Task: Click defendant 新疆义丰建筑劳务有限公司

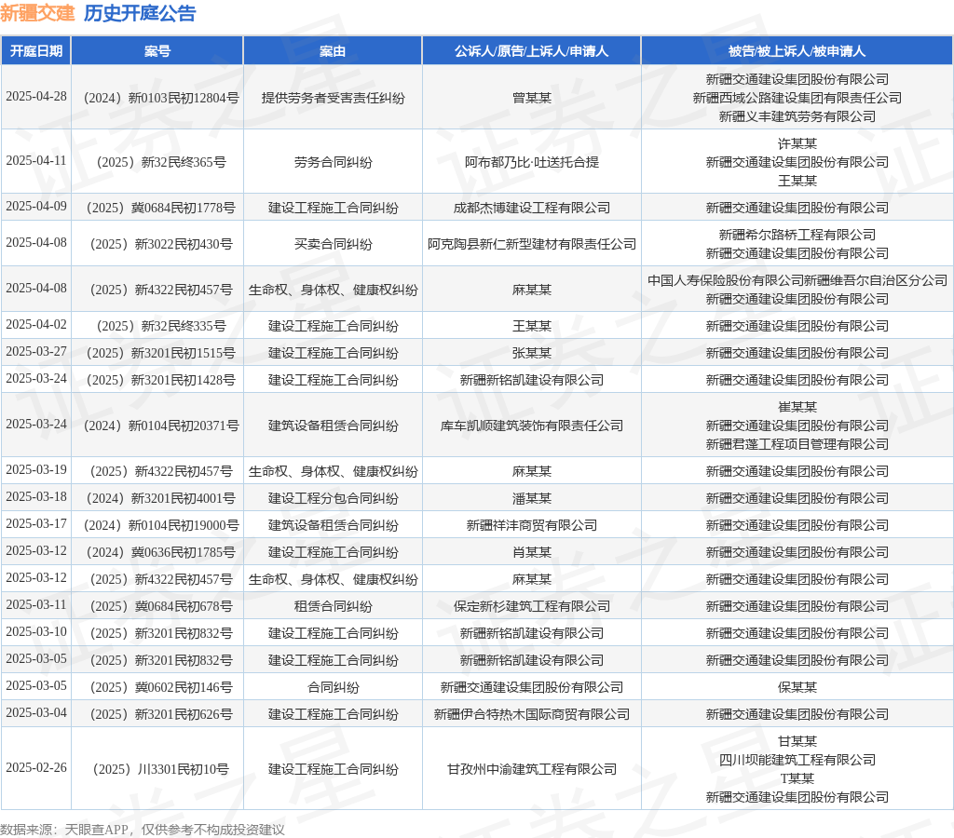Action: [x=797, y=116]
